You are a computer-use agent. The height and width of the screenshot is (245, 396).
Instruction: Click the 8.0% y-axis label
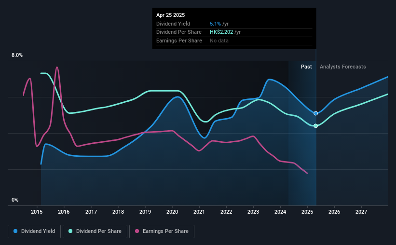click(x=17, y=55)
